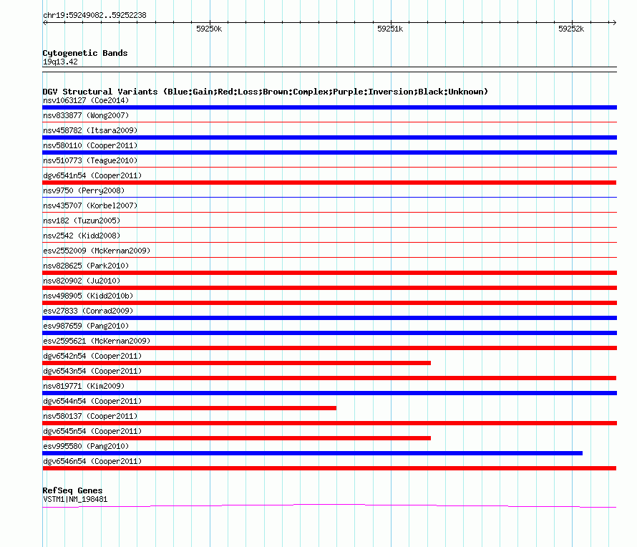Select the esv995580 (Pang2010) blue bar
The height and width of the screenshot is (547, 637).
pos(312,453)
